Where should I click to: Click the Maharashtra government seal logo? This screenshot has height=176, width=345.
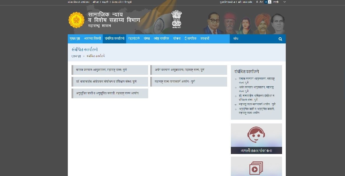point(76,20)
